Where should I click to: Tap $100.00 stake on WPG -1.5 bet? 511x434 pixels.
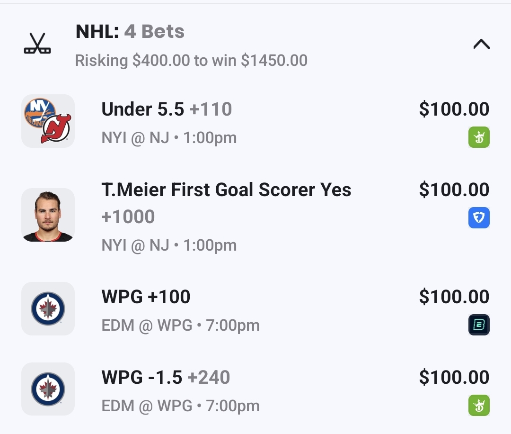(x=454, y=378)
